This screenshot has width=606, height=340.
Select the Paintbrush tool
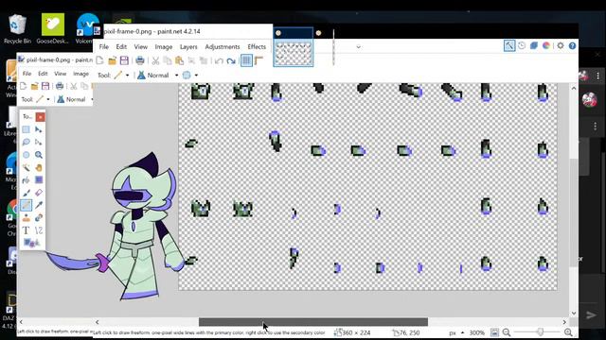(x=26, y=193)
